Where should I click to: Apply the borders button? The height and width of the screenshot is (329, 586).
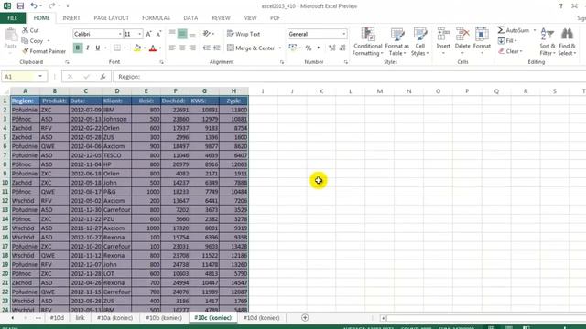(117, 48)
